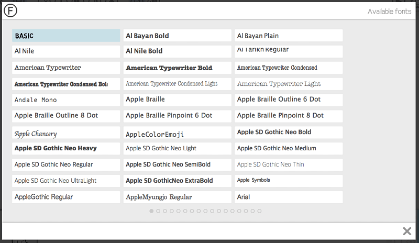Select American Typewriter Bold

pyautogui.click(x=178, y=68)
